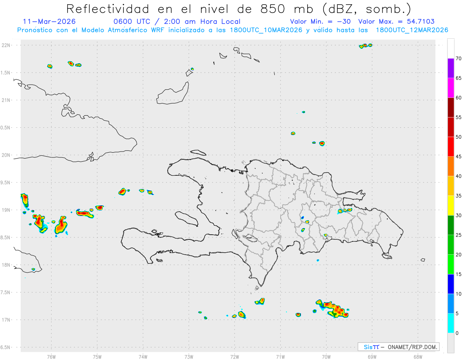Select the magenta 60–65 dBZ colorbar segment

pos(451,88)
